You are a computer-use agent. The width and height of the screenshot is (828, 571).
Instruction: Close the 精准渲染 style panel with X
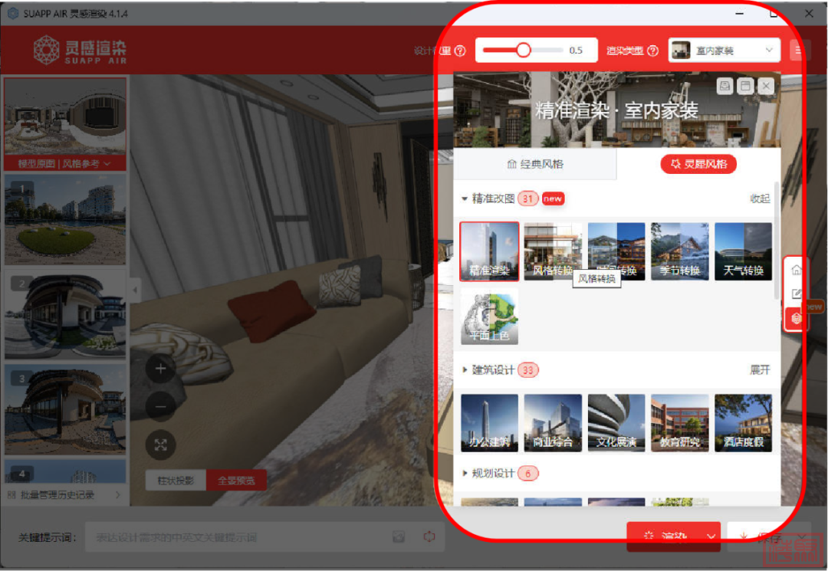[765, 87]
